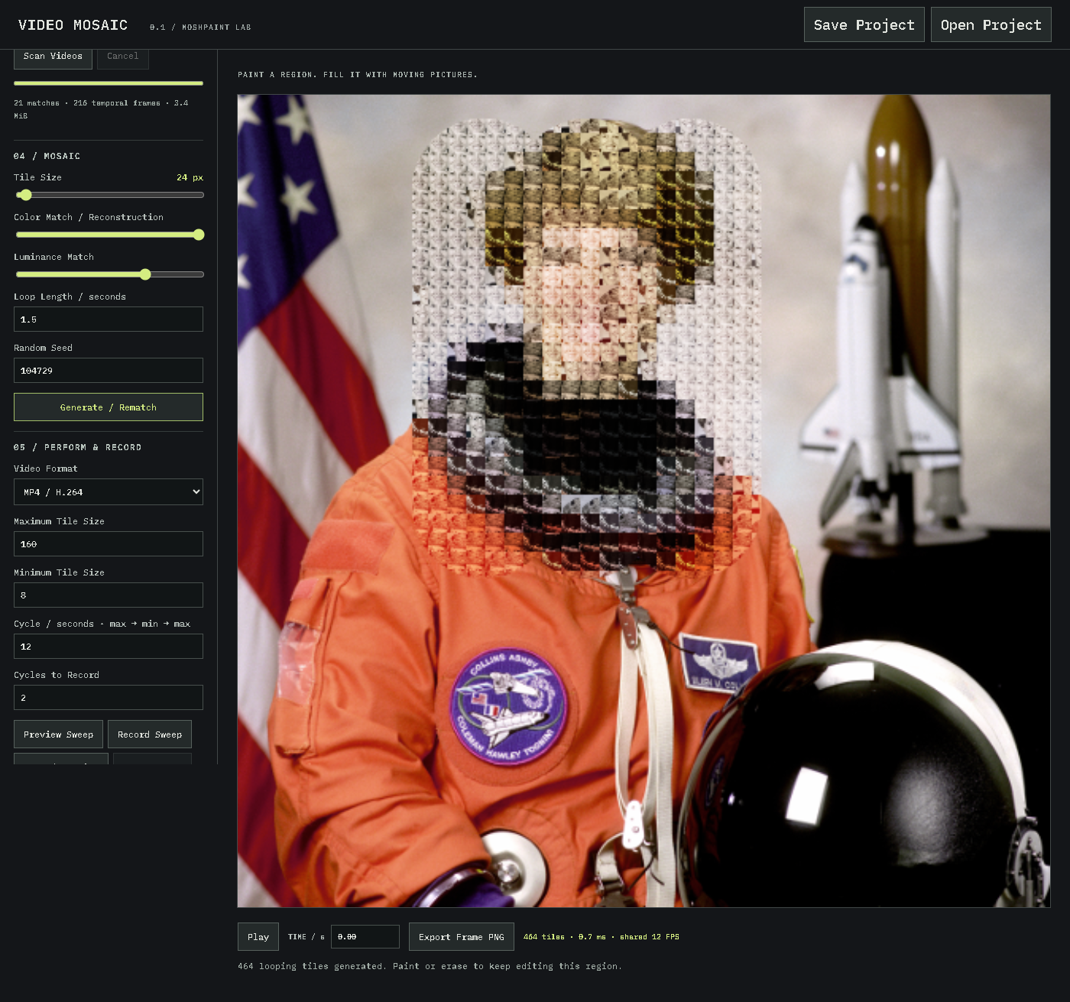This screenshot has height=1002, width=1070.
Task: Click the scan progress bar
Action: click(x=109, y=83)
